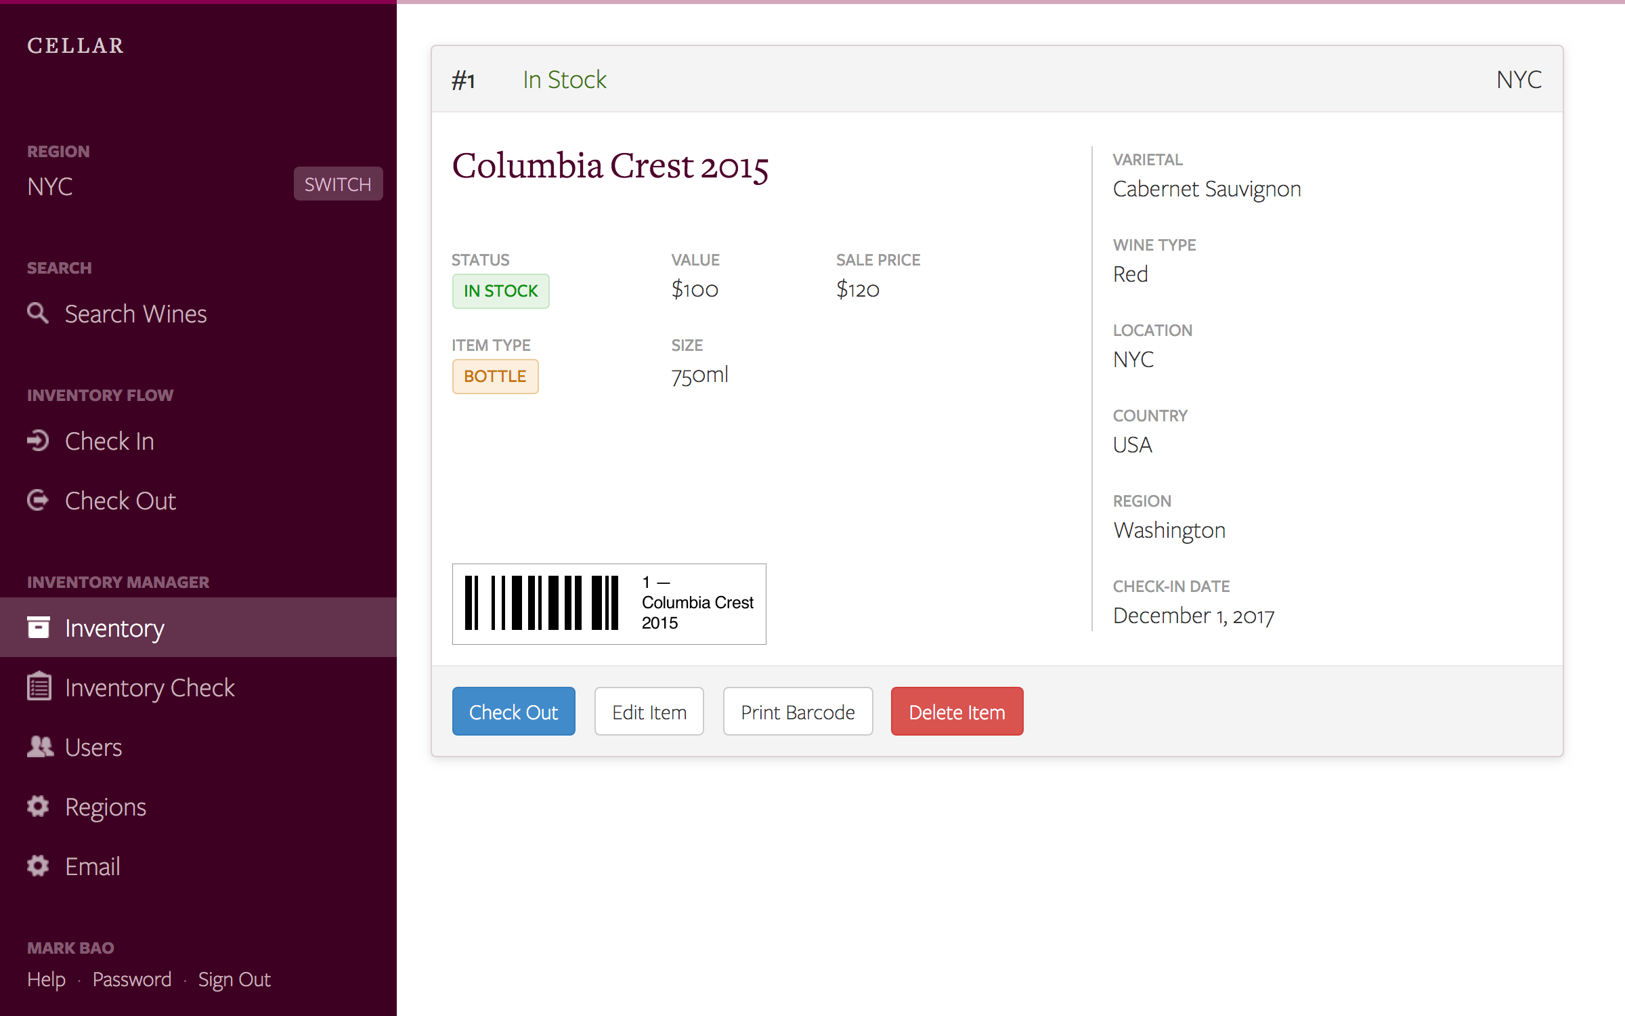1625x1016 pixels.
Task: Click the Edit Item button
Action: tap(649, 711)
